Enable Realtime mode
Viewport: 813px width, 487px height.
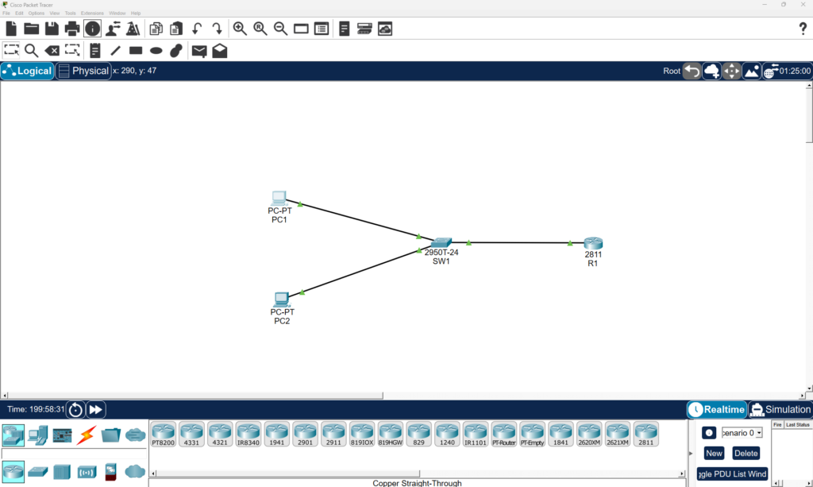pyautogui.click(x=715, y=409)
